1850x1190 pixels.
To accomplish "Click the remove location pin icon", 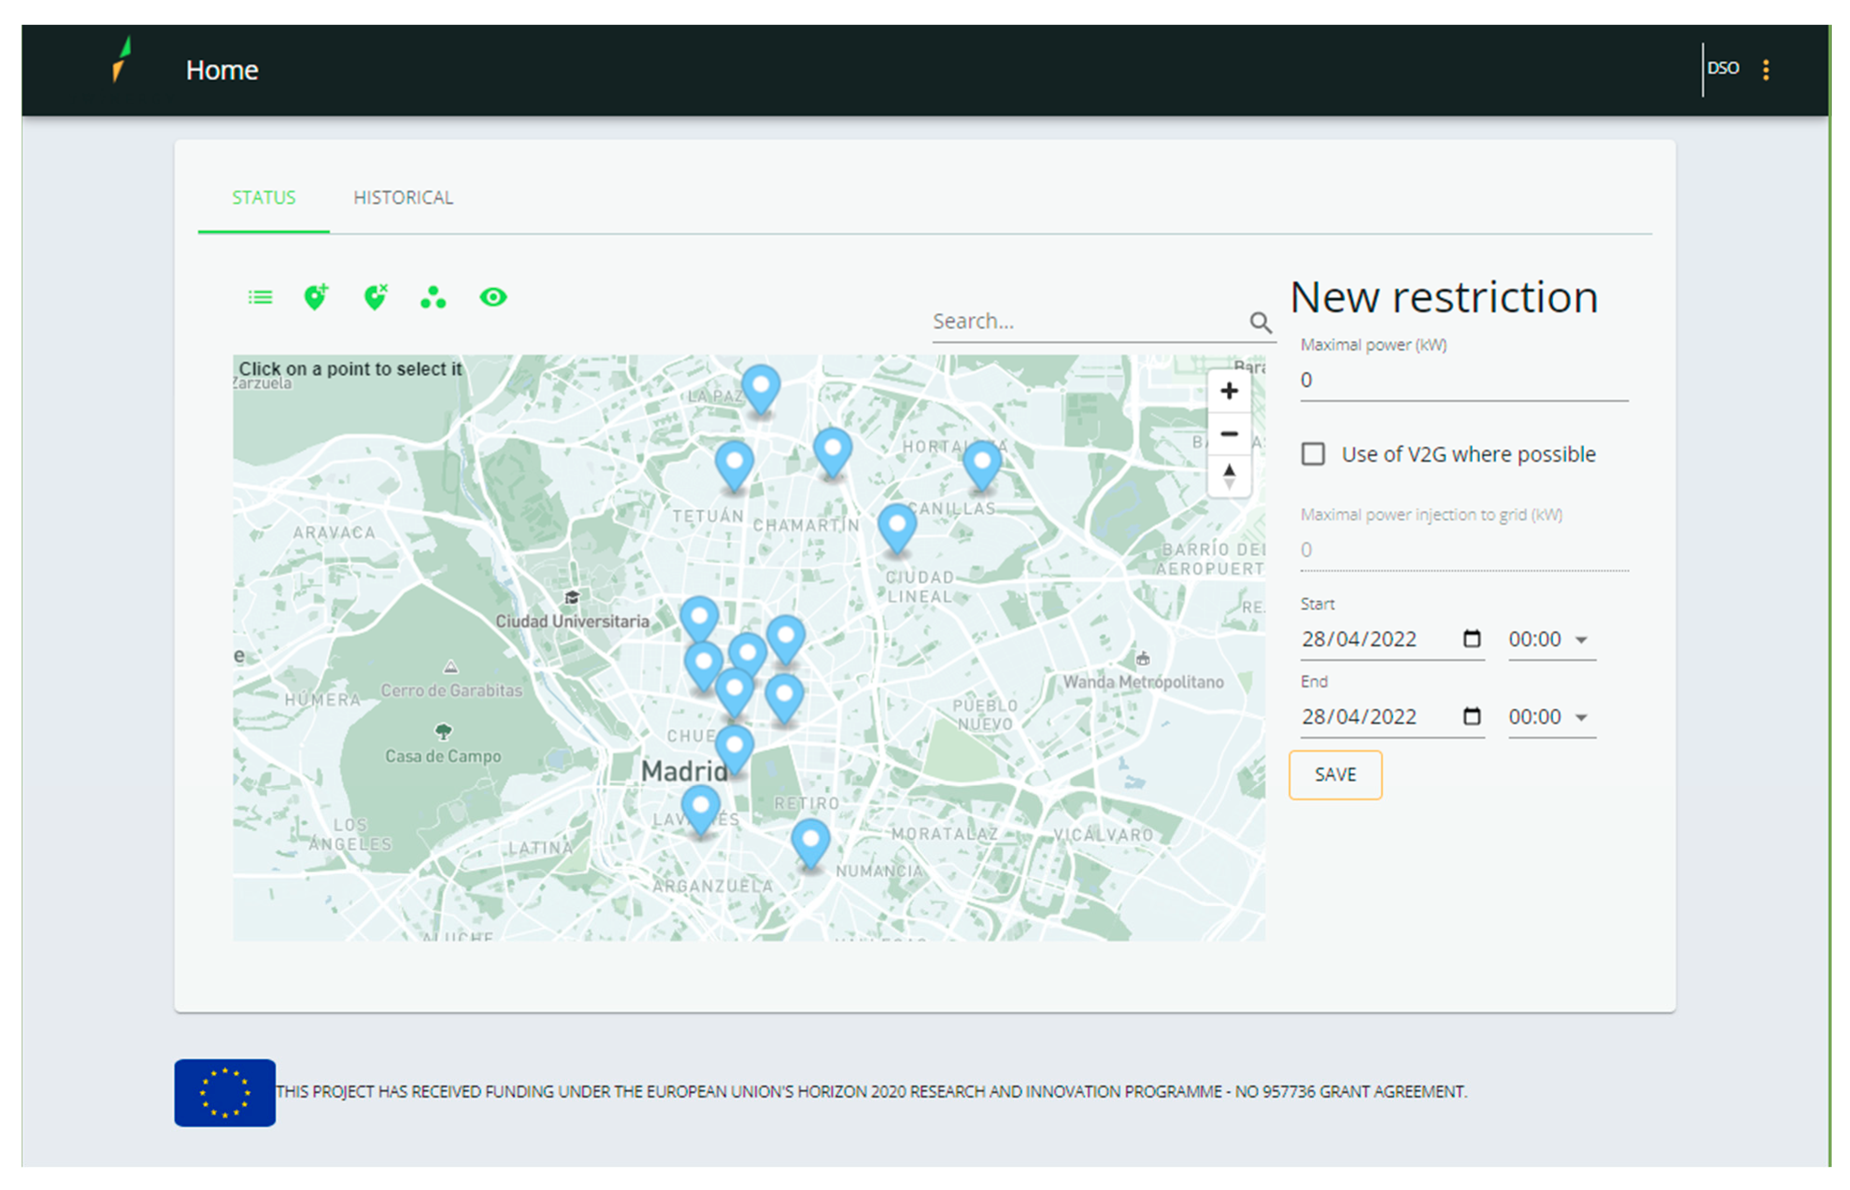I will (x=375, y=297).
